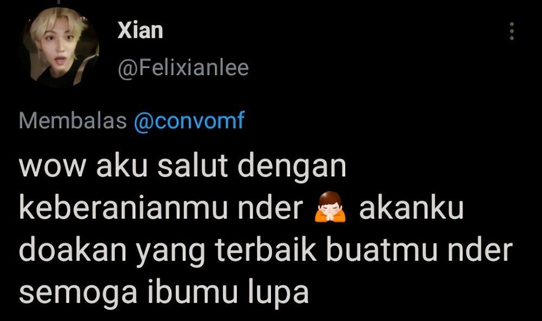
Task: Open Xian's profile avatar picture
Action: click(x=60, y=48)
